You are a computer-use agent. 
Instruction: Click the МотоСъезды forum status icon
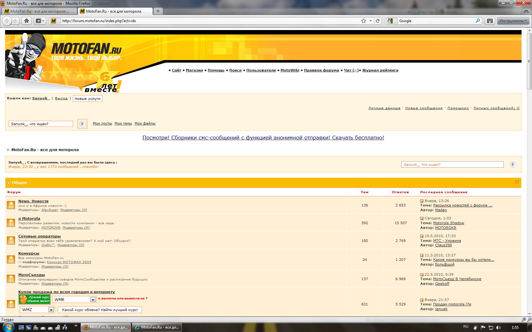click(11, 279)
